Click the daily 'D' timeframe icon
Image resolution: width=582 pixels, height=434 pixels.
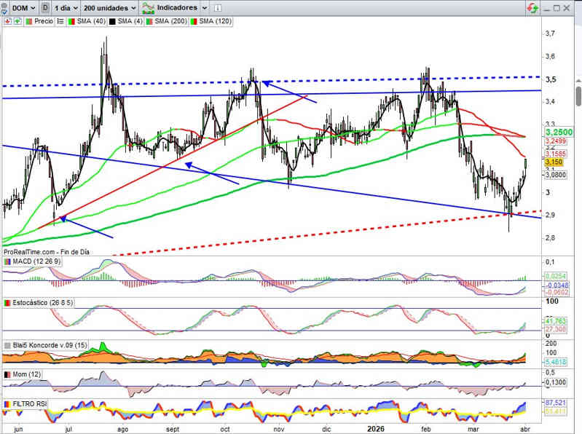click(x=47, y=7)
